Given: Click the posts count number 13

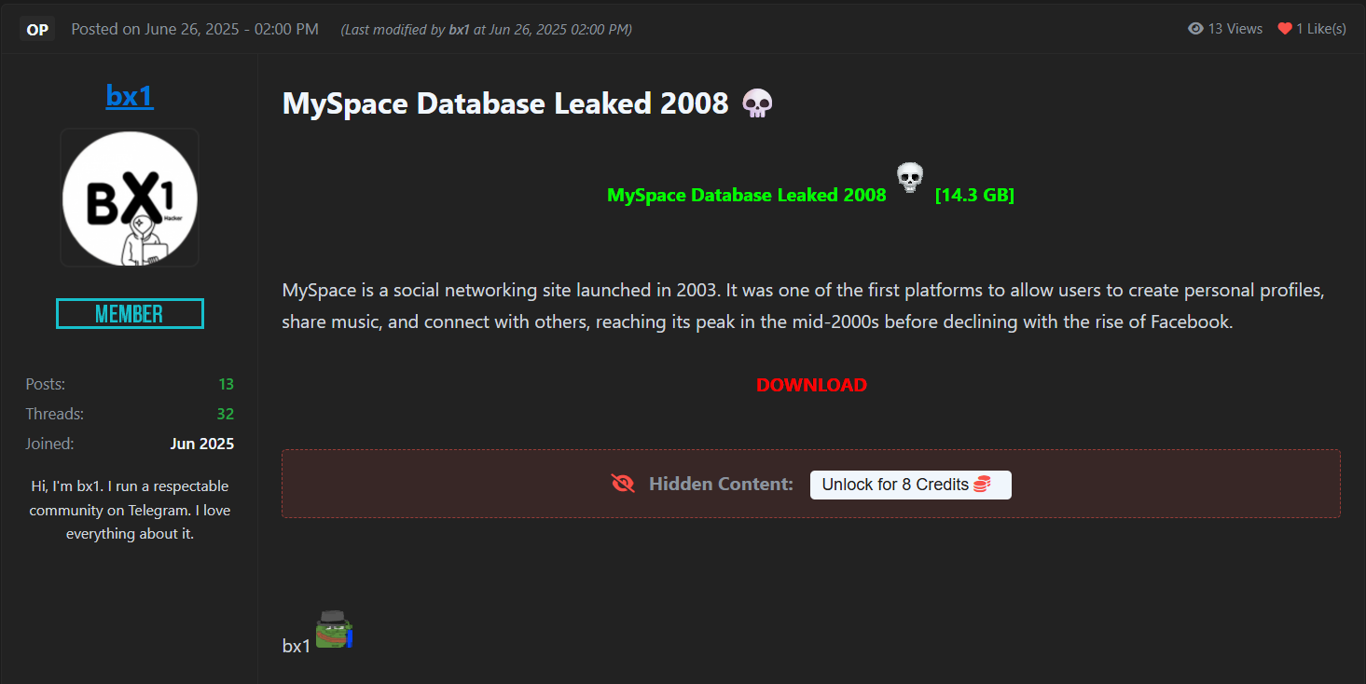Looking at the screenshot, I should pos(226,384).
